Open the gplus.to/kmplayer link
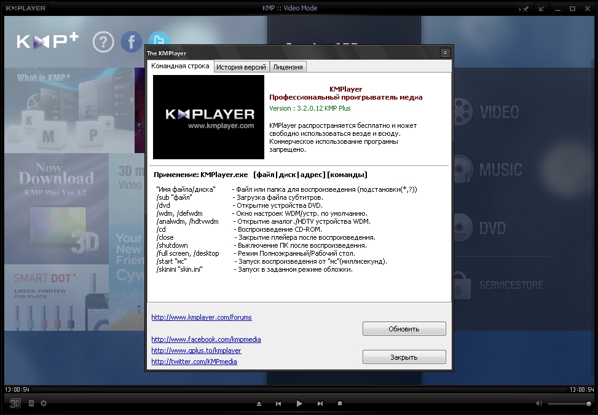The width and height of the screenshot is (598, 415). 196,350
